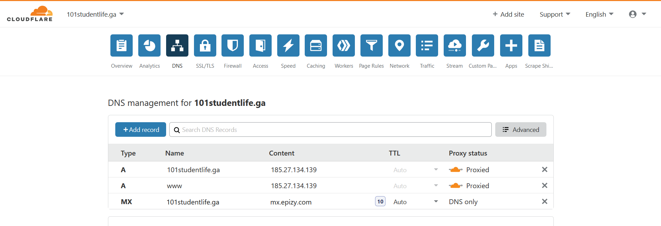Open the Support dropdown menu

[554, 14]
